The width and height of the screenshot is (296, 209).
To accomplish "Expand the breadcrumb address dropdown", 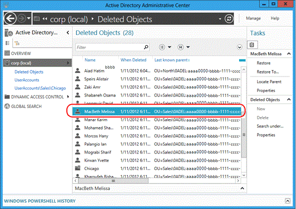I will pyautogui.click(x=220, y=18).
